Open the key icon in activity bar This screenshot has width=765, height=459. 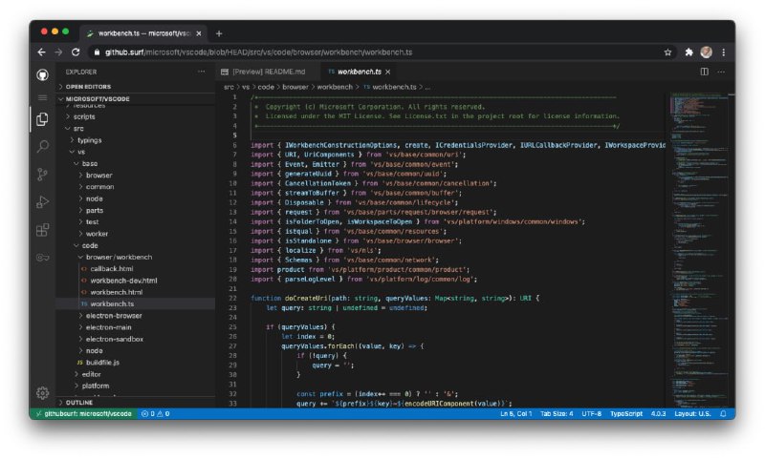point(42,257)
